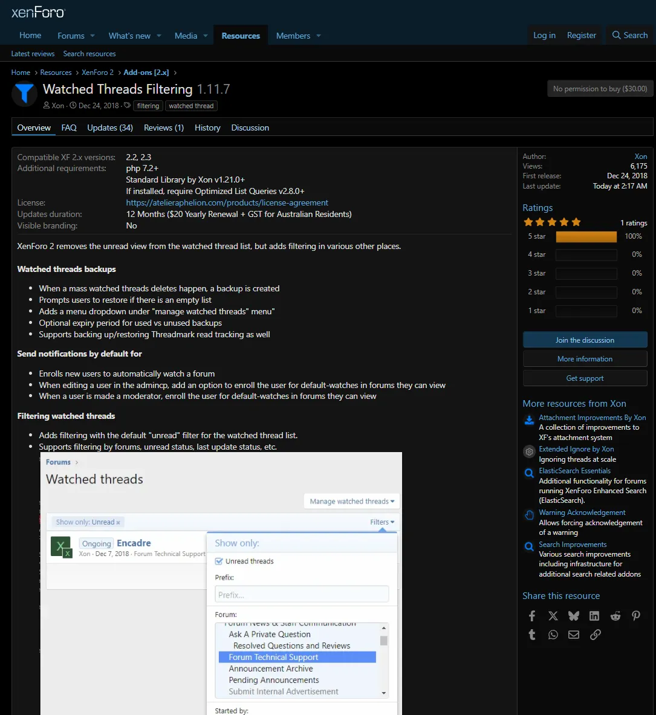Screen dimensions: 656x715
Task: Click the Join the discussion button
Action: 585,340
